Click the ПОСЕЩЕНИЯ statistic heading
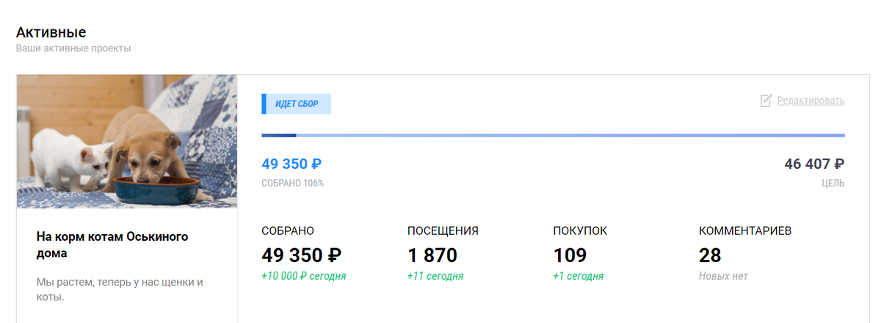881x323 pixels. point(443,231)
